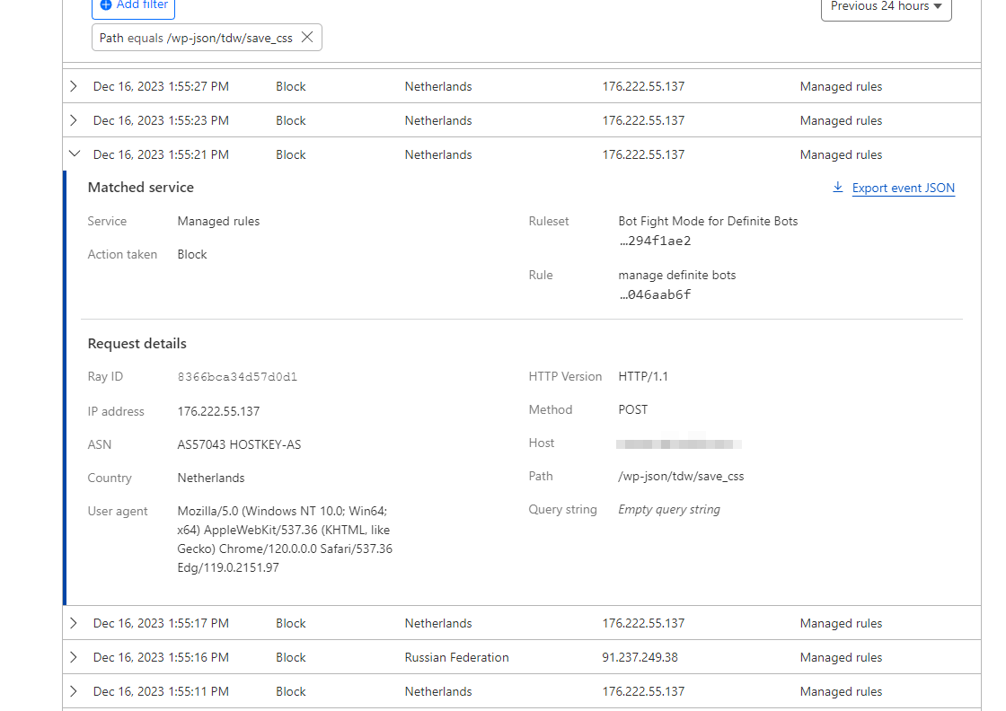The image size is (1006, 711).
Task: Click the HTTP/1.1 version value
Action: click(643, 376)
